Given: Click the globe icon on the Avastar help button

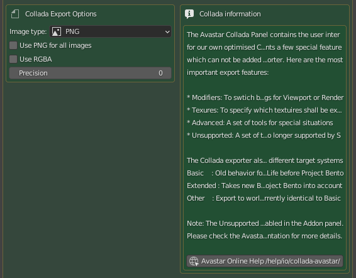Looking at the screenshot, I should [194, 261].
